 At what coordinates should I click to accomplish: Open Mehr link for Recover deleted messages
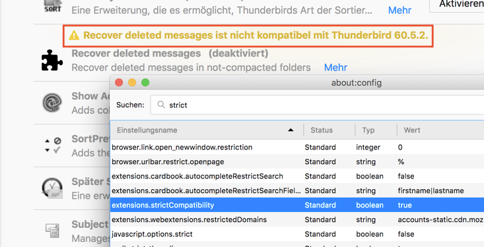pyautogui.click(x=335, y=67)
